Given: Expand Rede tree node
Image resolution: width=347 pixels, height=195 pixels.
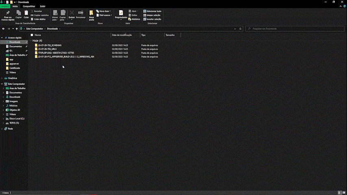Looking at the screenshot, I should (x=2, y=129).
